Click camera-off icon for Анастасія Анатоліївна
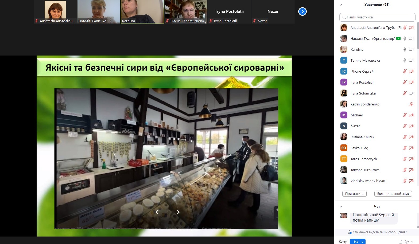419x244 pixels. click(x=411, y=27)
